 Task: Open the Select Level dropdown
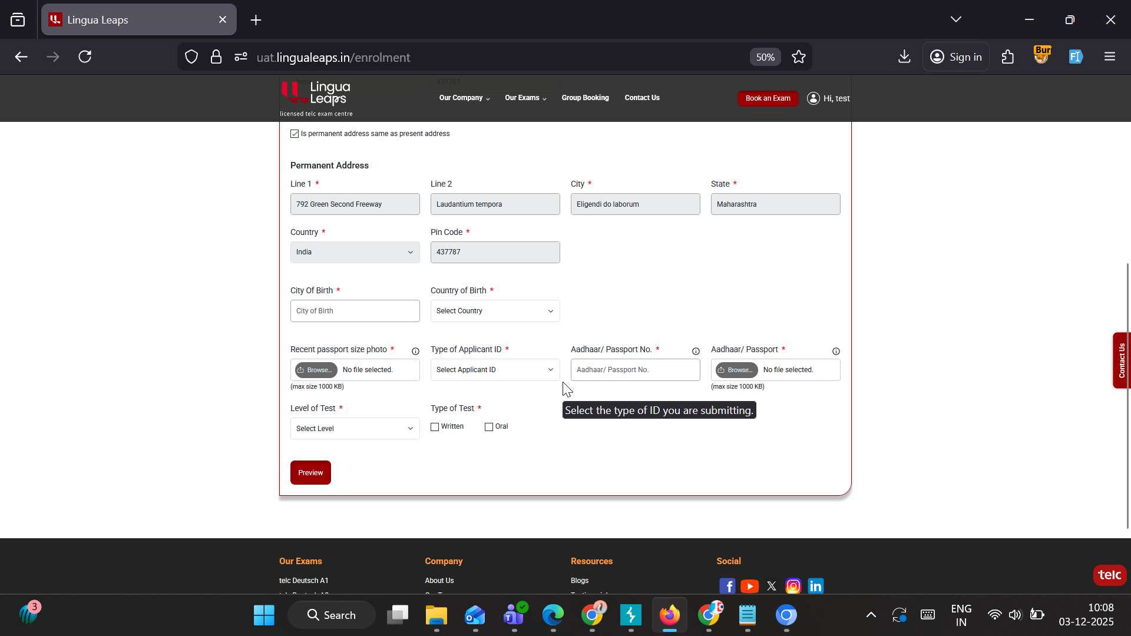[x=355, y=429]
